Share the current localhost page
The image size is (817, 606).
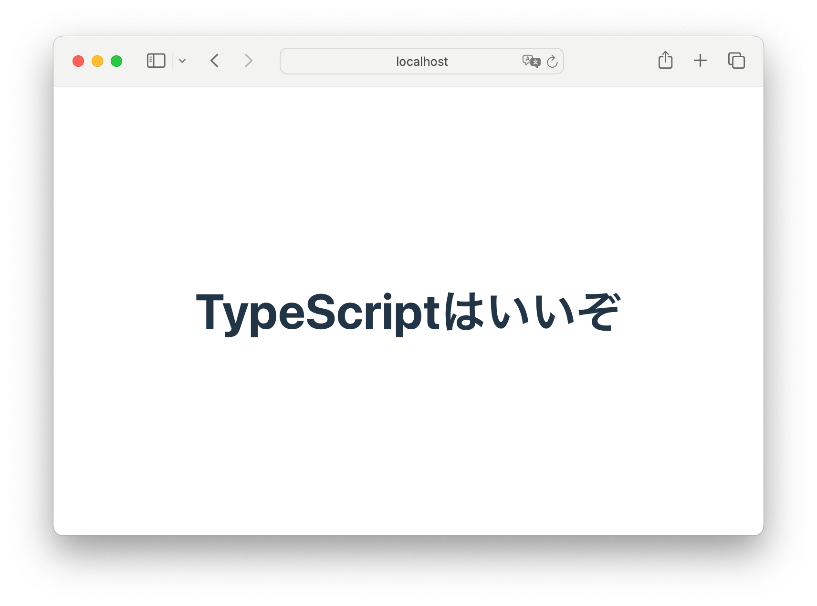point(665,61)
